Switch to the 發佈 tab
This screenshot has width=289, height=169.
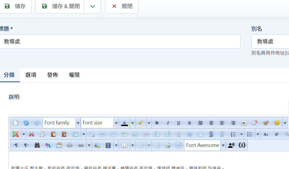[x=53, y=75]
